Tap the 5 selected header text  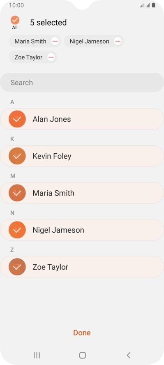[49, 23]
